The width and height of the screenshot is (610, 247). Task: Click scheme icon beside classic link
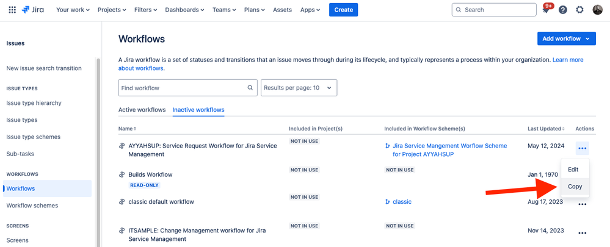pos(387,201)
